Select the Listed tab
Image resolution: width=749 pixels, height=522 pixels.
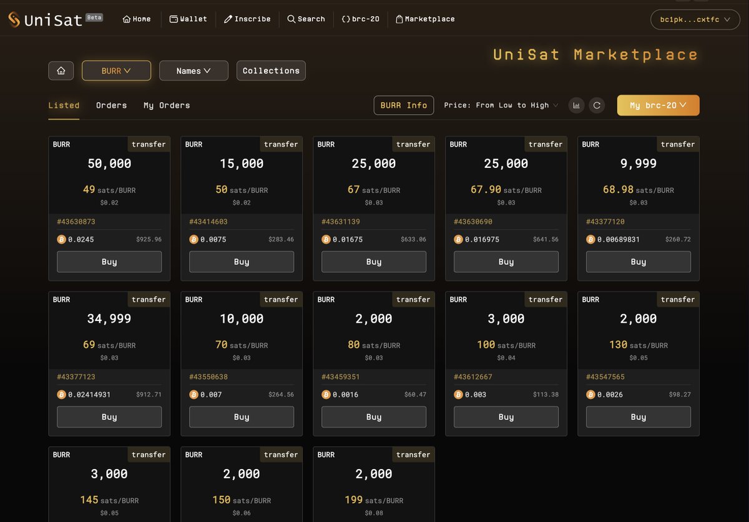pos(64,106)
